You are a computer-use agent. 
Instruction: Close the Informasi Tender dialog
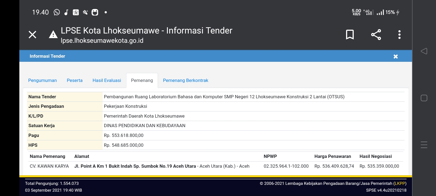[395, 56]
